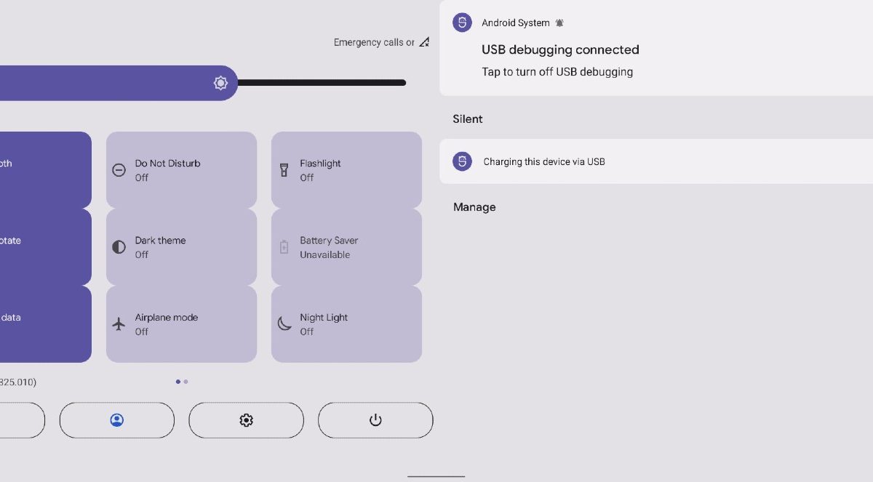
Task: Expand the Charging this device via USB notification
Action: click(656, 161)
